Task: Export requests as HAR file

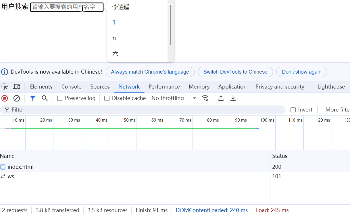Action: 233,98
